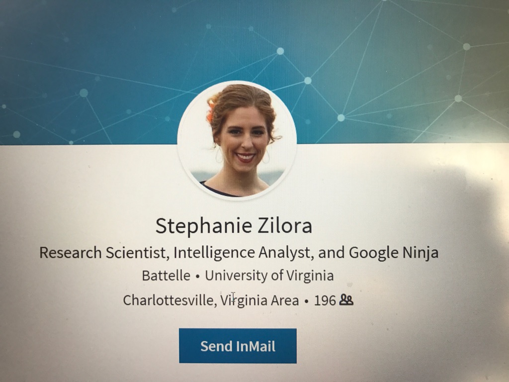Select the first name Stephanie in the heading
Screen dimensions: 509x382
click(x=204, y=226)
